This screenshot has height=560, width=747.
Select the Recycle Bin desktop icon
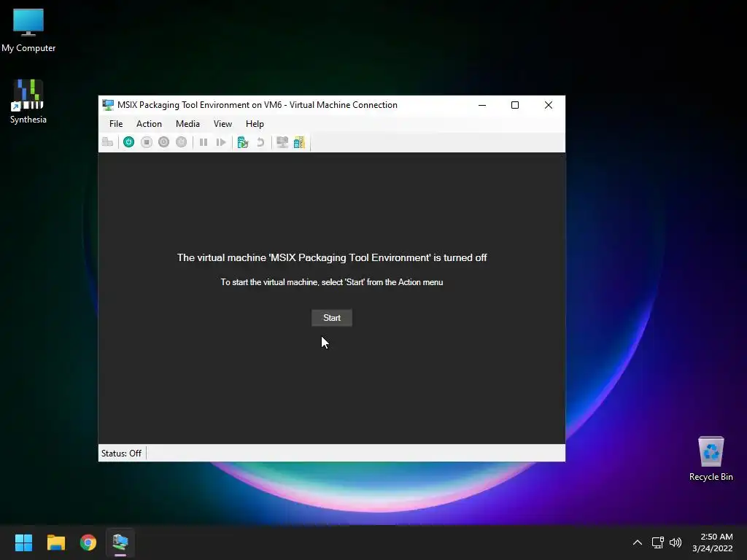click(711, 459)
